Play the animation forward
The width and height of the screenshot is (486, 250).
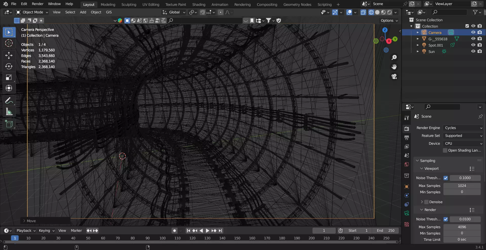tap(207, 231)
